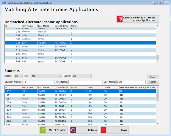Select application row 308 Julia Smith

tap(80, 61)
